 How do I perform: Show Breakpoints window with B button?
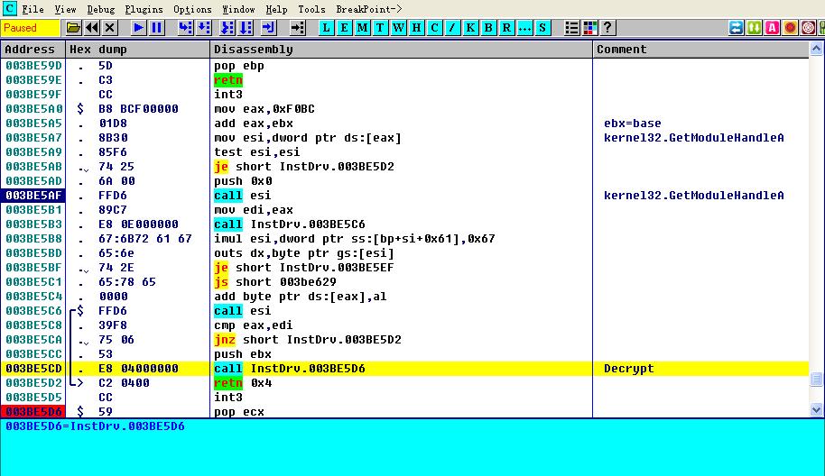(488, 28)
